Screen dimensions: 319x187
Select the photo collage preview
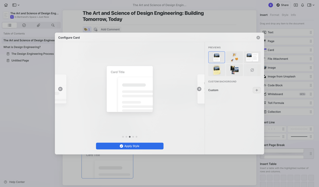point(234,70)
